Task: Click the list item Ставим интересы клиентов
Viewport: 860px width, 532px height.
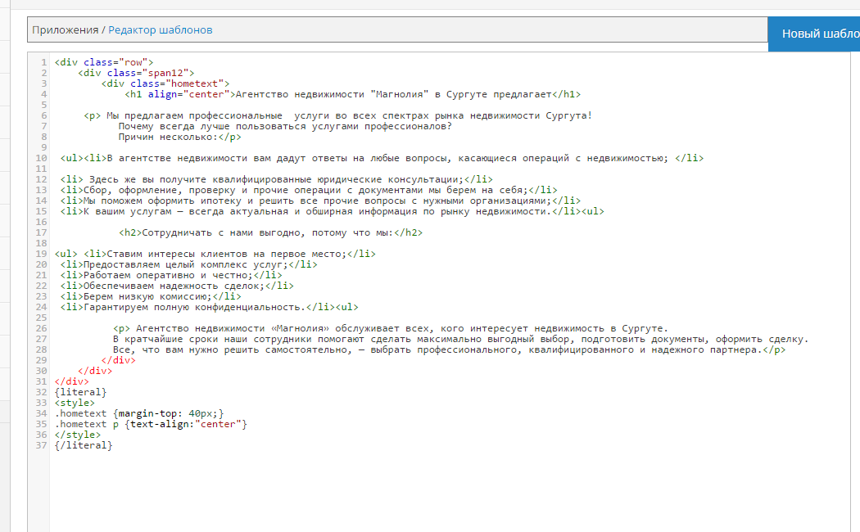Action: pos(215,255)
